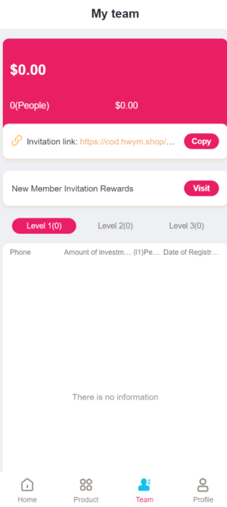
Task: Select the Team icon in the bottom bar
Action: click(x=144, y=485)
